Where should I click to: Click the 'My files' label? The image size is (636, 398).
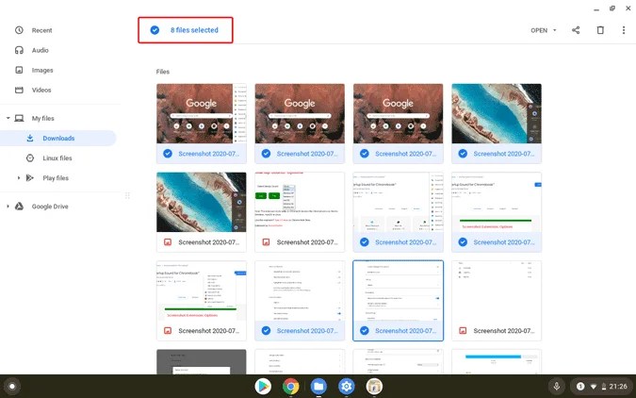point(43,118)
